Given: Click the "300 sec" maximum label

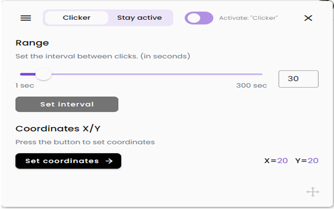Looking at the screenshot, I should click(252, 85).
